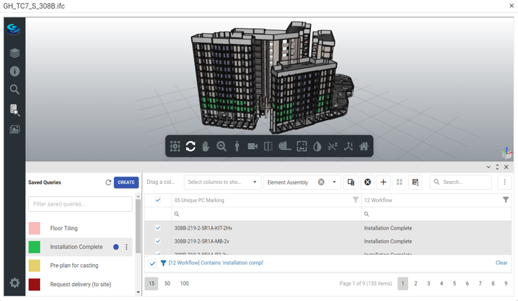This screenshot has height=301, width=518.
Task: Select the pan hand tool
Action: click(x=206, y=146)
